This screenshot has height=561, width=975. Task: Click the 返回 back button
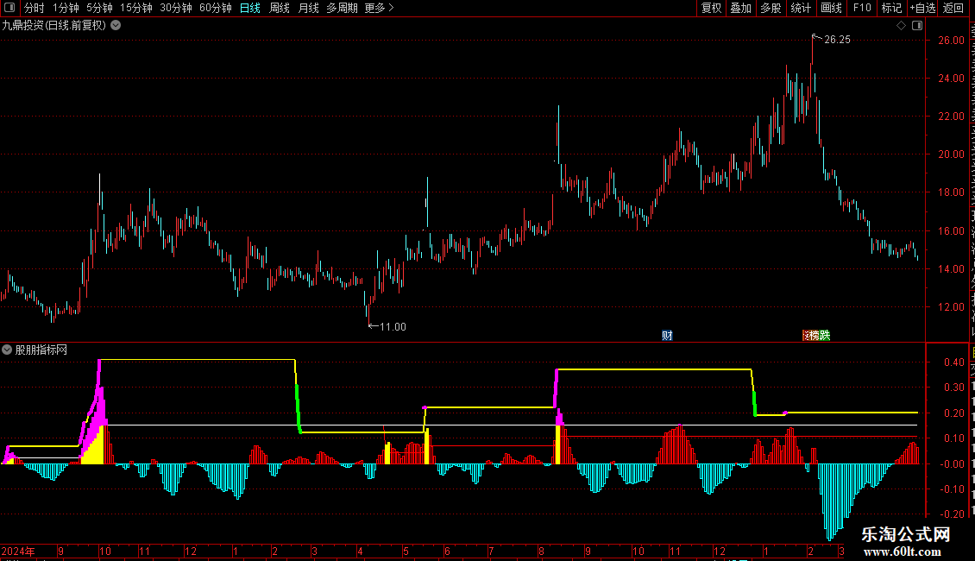(x=953, y=8)
